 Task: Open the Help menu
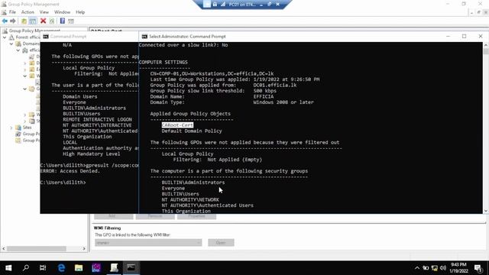click(80, 12)
